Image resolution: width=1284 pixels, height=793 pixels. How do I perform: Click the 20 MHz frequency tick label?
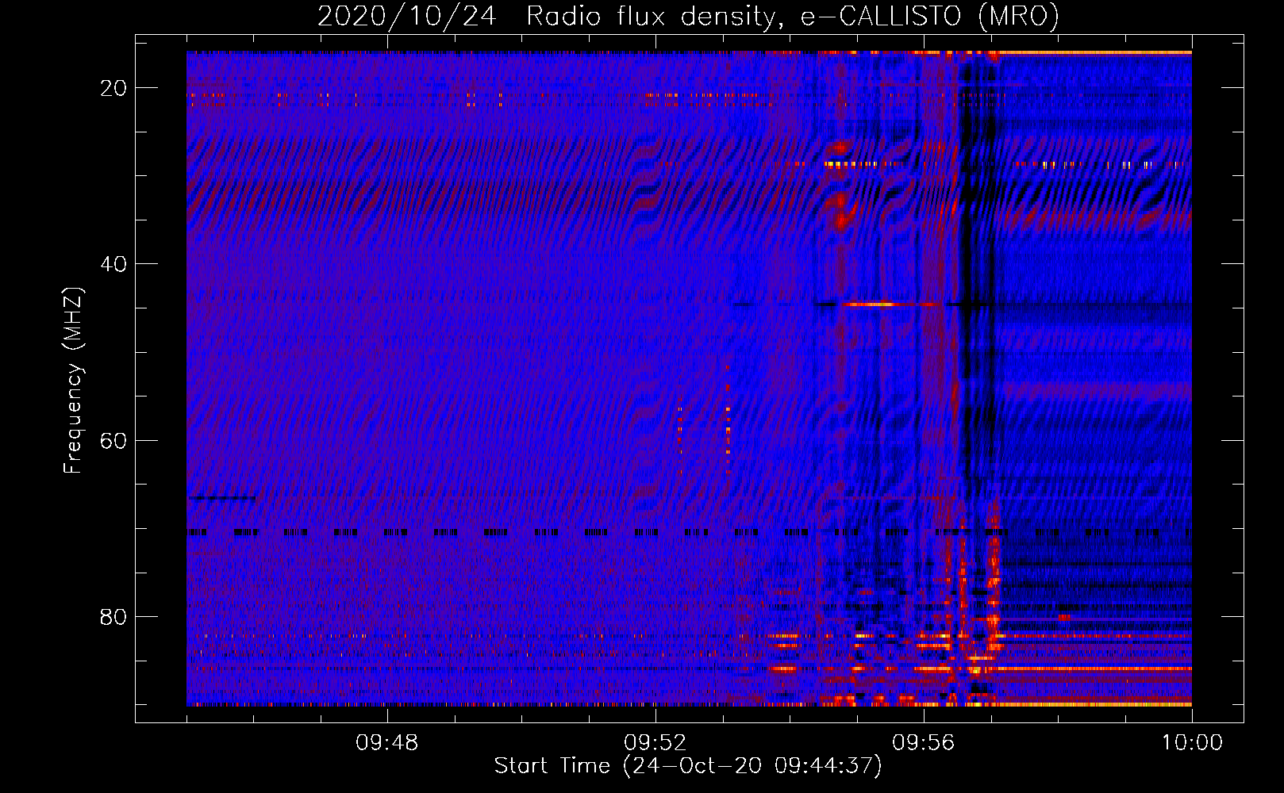pos(113,88)
